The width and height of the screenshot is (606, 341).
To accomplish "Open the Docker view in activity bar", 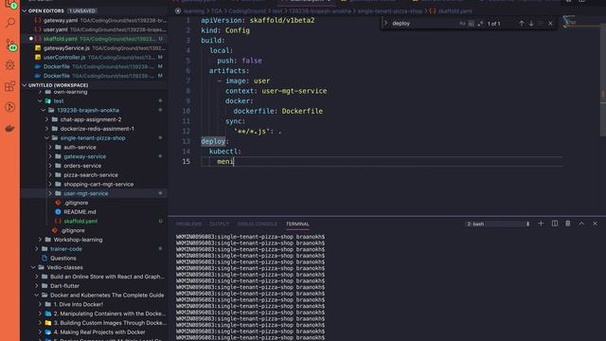I will point(10,128).
